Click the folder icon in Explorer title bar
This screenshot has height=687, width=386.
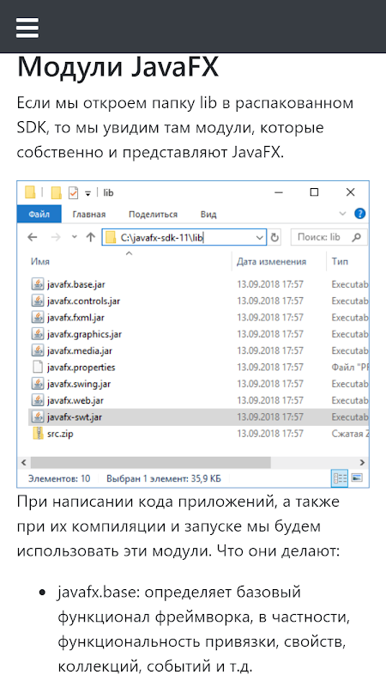click(x=30, y=192)
